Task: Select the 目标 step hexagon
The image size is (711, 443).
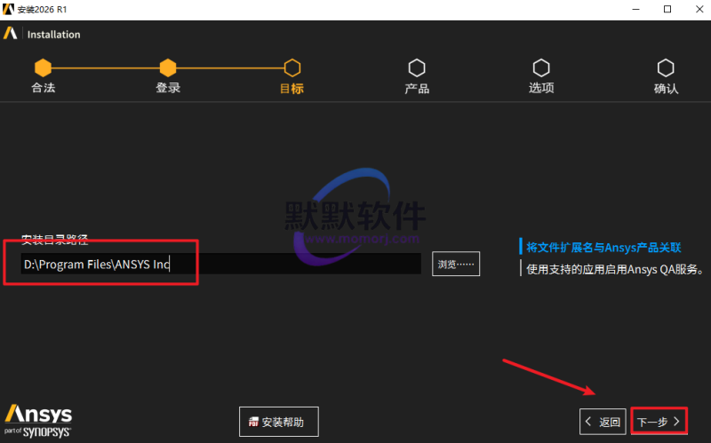Action: [292, 67]
